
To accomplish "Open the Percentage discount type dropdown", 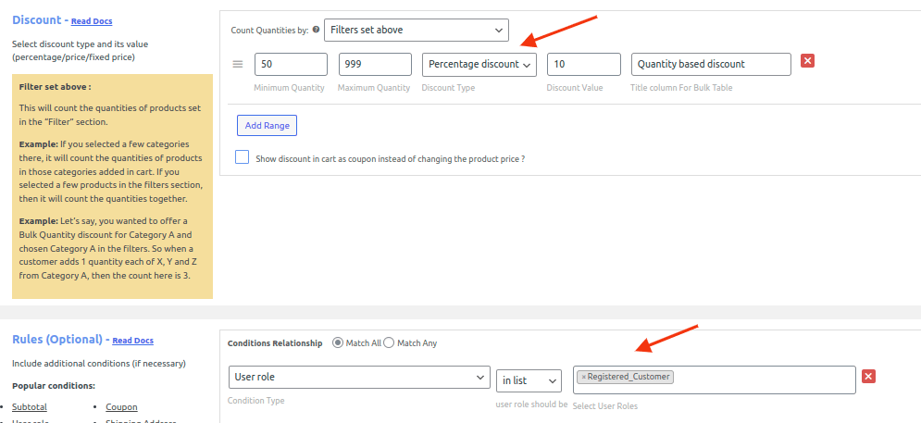I will [x=479, y=64].
